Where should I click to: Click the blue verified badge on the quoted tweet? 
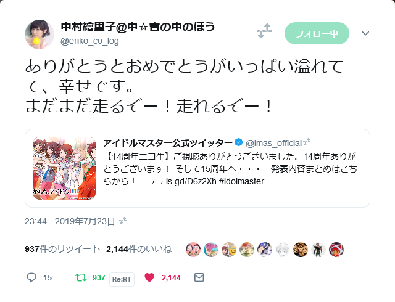(239, 142)
